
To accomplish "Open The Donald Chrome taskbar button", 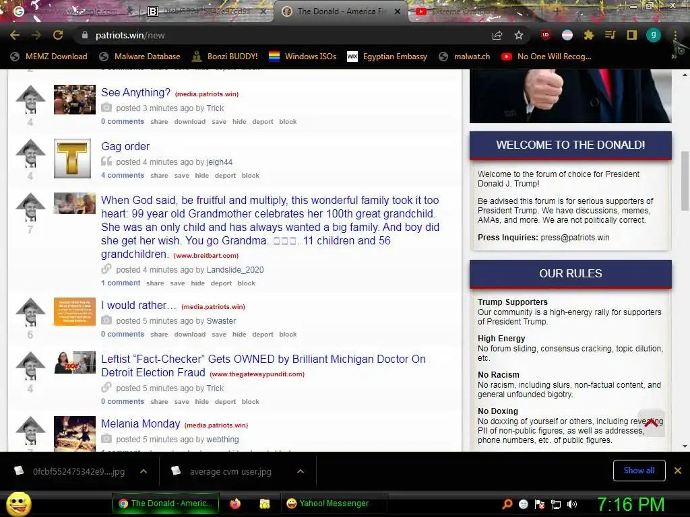I will 166,504.
